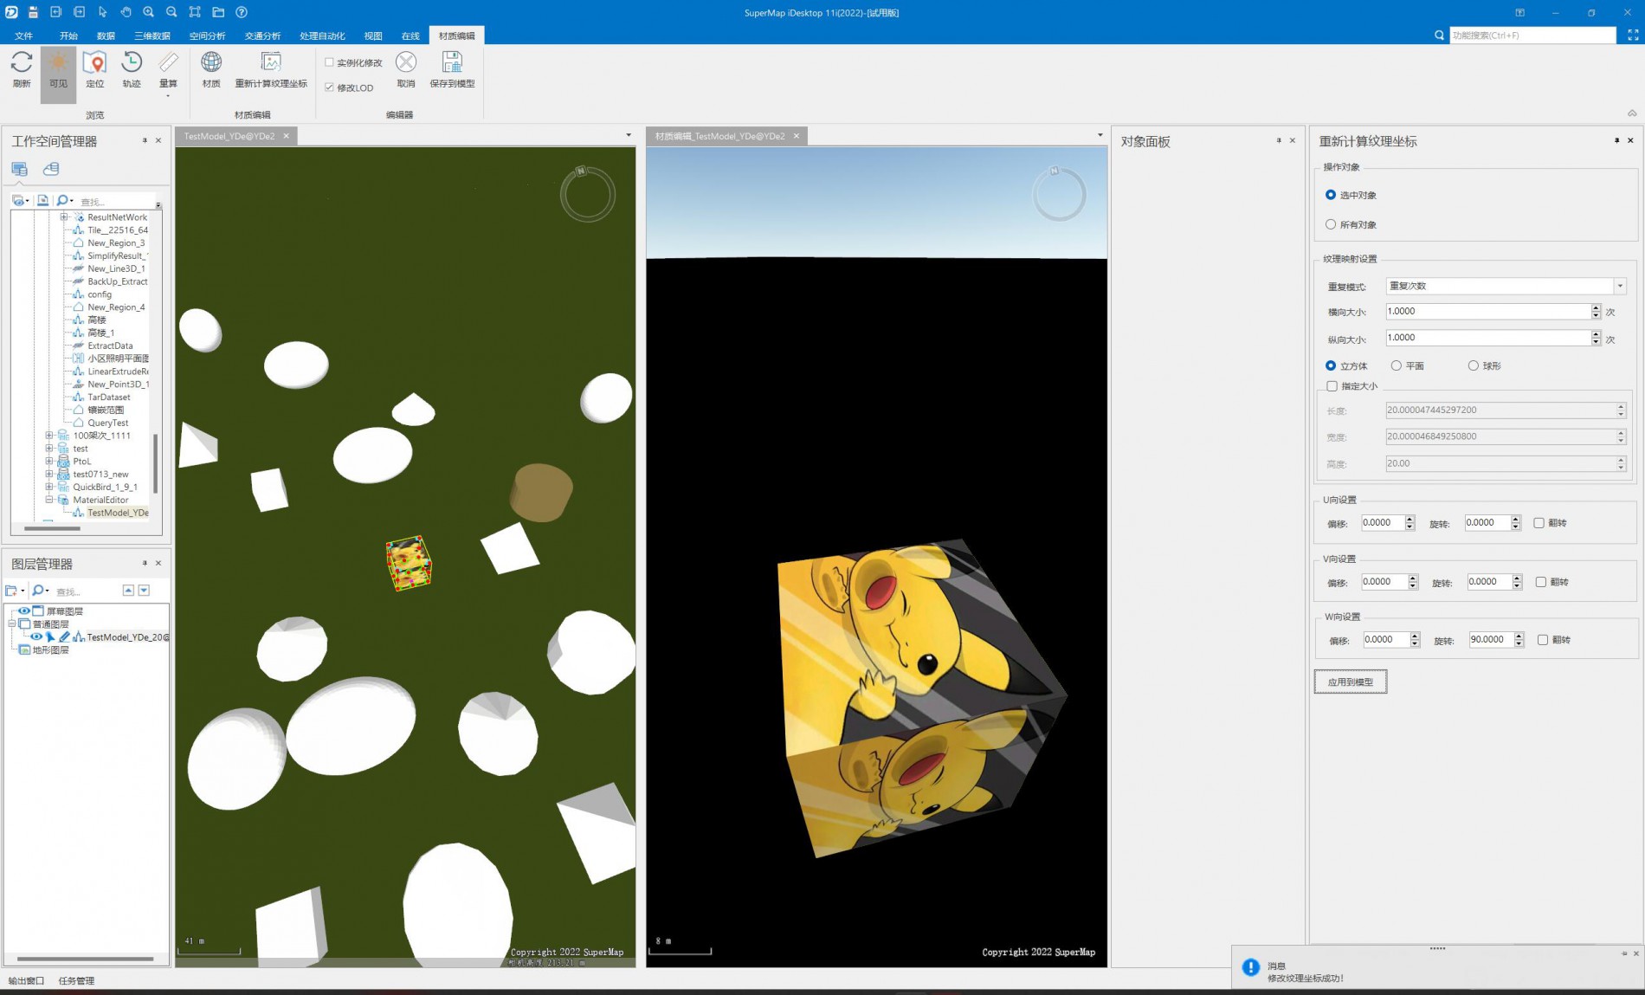This screenshot has height=995, width=1645.
Task: Open the 量算 measure ruler tool
Action: point(168,62)
